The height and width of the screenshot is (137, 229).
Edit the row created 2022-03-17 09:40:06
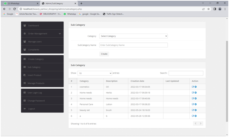point(193,99)
